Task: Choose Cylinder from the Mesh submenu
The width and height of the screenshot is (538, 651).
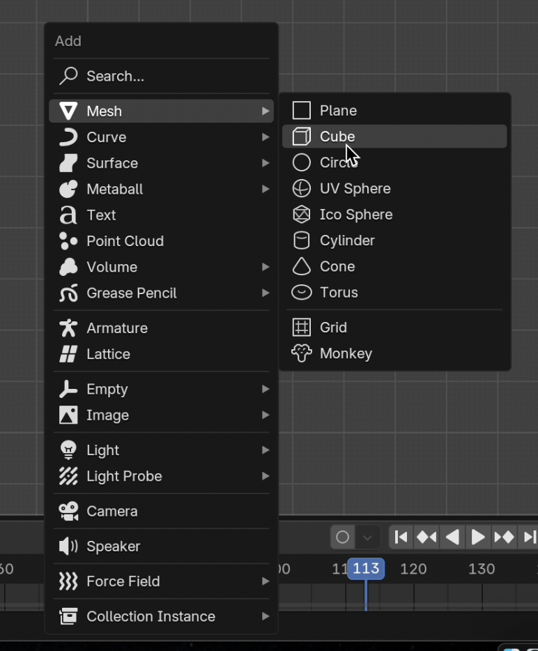Action: [x=347, y=240]
